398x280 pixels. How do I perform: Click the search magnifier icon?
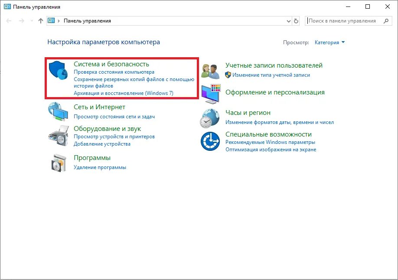386,21
